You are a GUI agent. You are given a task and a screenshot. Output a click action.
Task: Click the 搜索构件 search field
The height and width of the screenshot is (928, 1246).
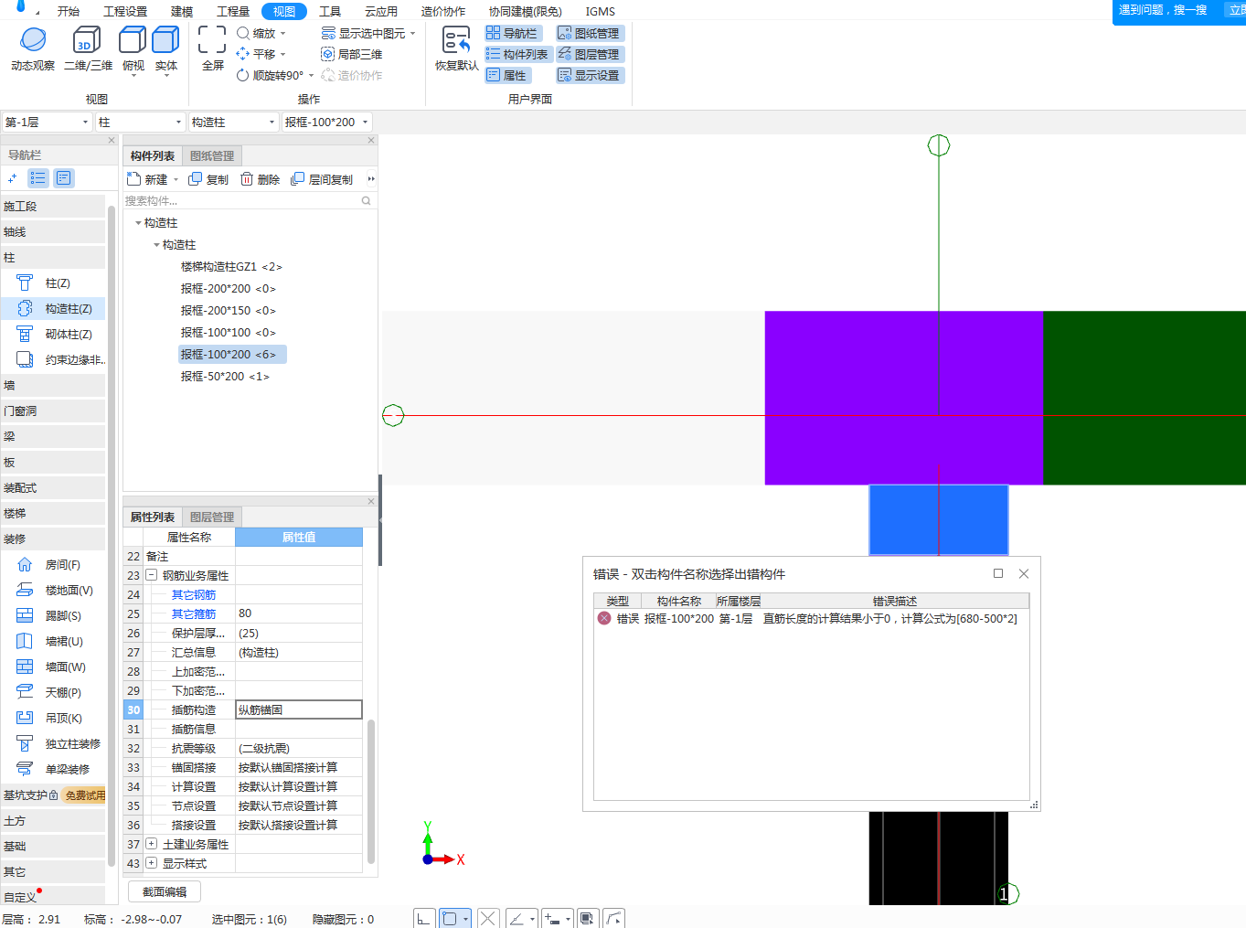pyautogui.click(x=249, y=200)
